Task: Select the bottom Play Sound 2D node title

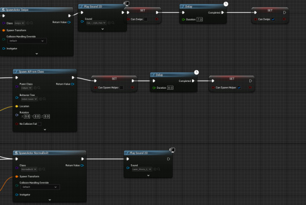Action: tap(139, 153)
